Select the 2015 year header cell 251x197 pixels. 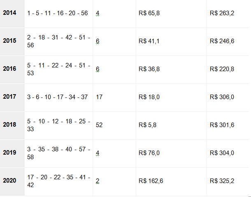(x=12, y=42)
